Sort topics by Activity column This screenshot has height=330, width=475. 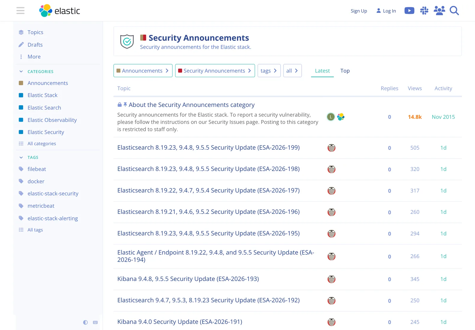point(443,88)
